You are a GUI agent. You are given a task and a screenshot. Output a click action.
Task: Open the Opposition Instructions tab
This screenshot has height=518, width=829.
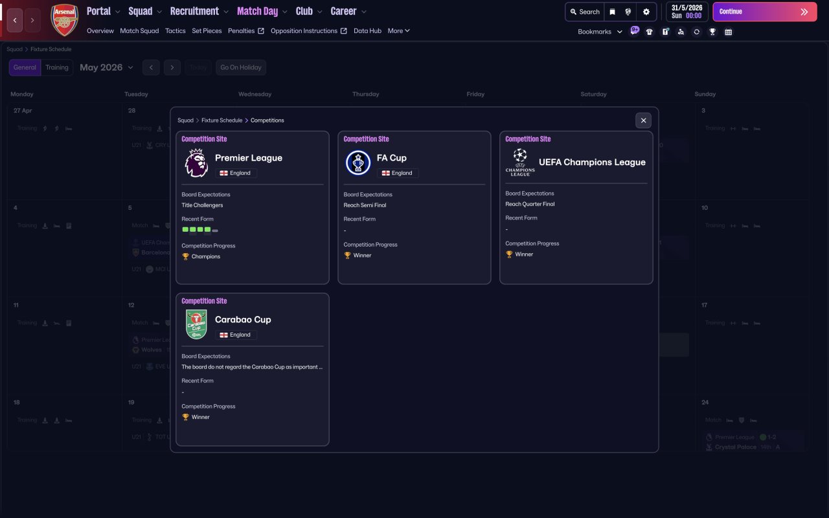click(309, 30)
